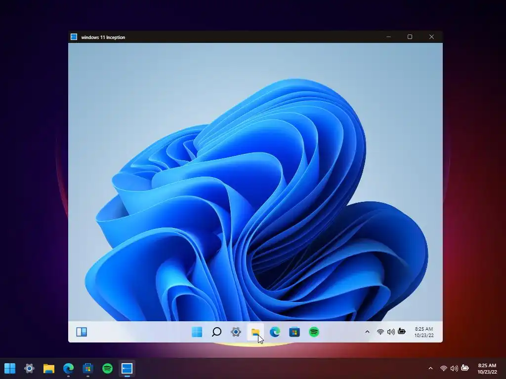506x379 pixels.
Task: Close the windows 11 Inception window
Action: tap(431, 37)
